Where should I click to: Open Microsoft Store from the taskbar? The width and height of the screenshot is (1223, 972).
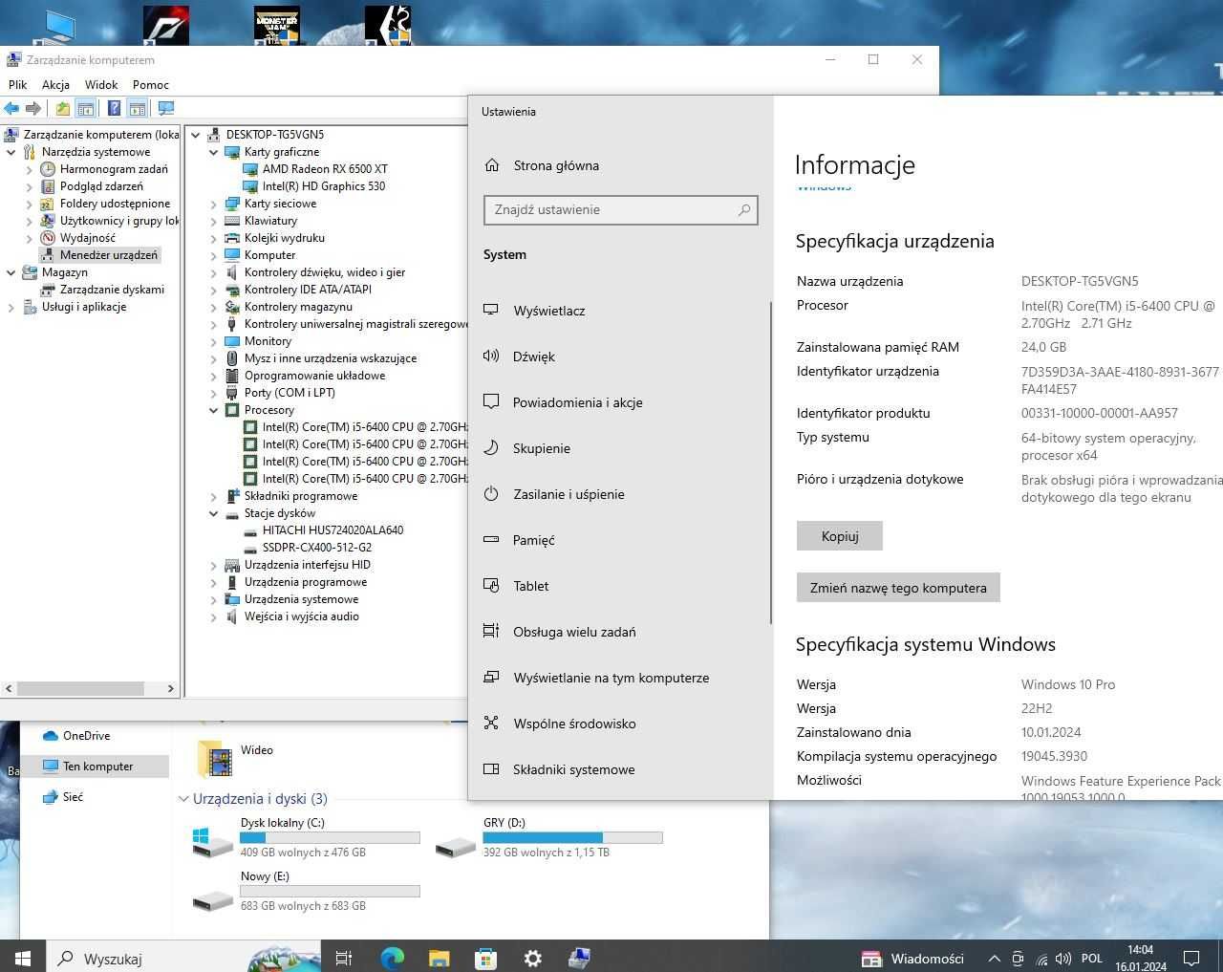(x=485, y=958)
